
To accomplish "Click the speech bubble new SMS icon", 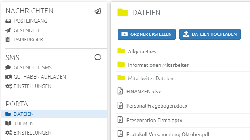I will (x=98, y=57).
